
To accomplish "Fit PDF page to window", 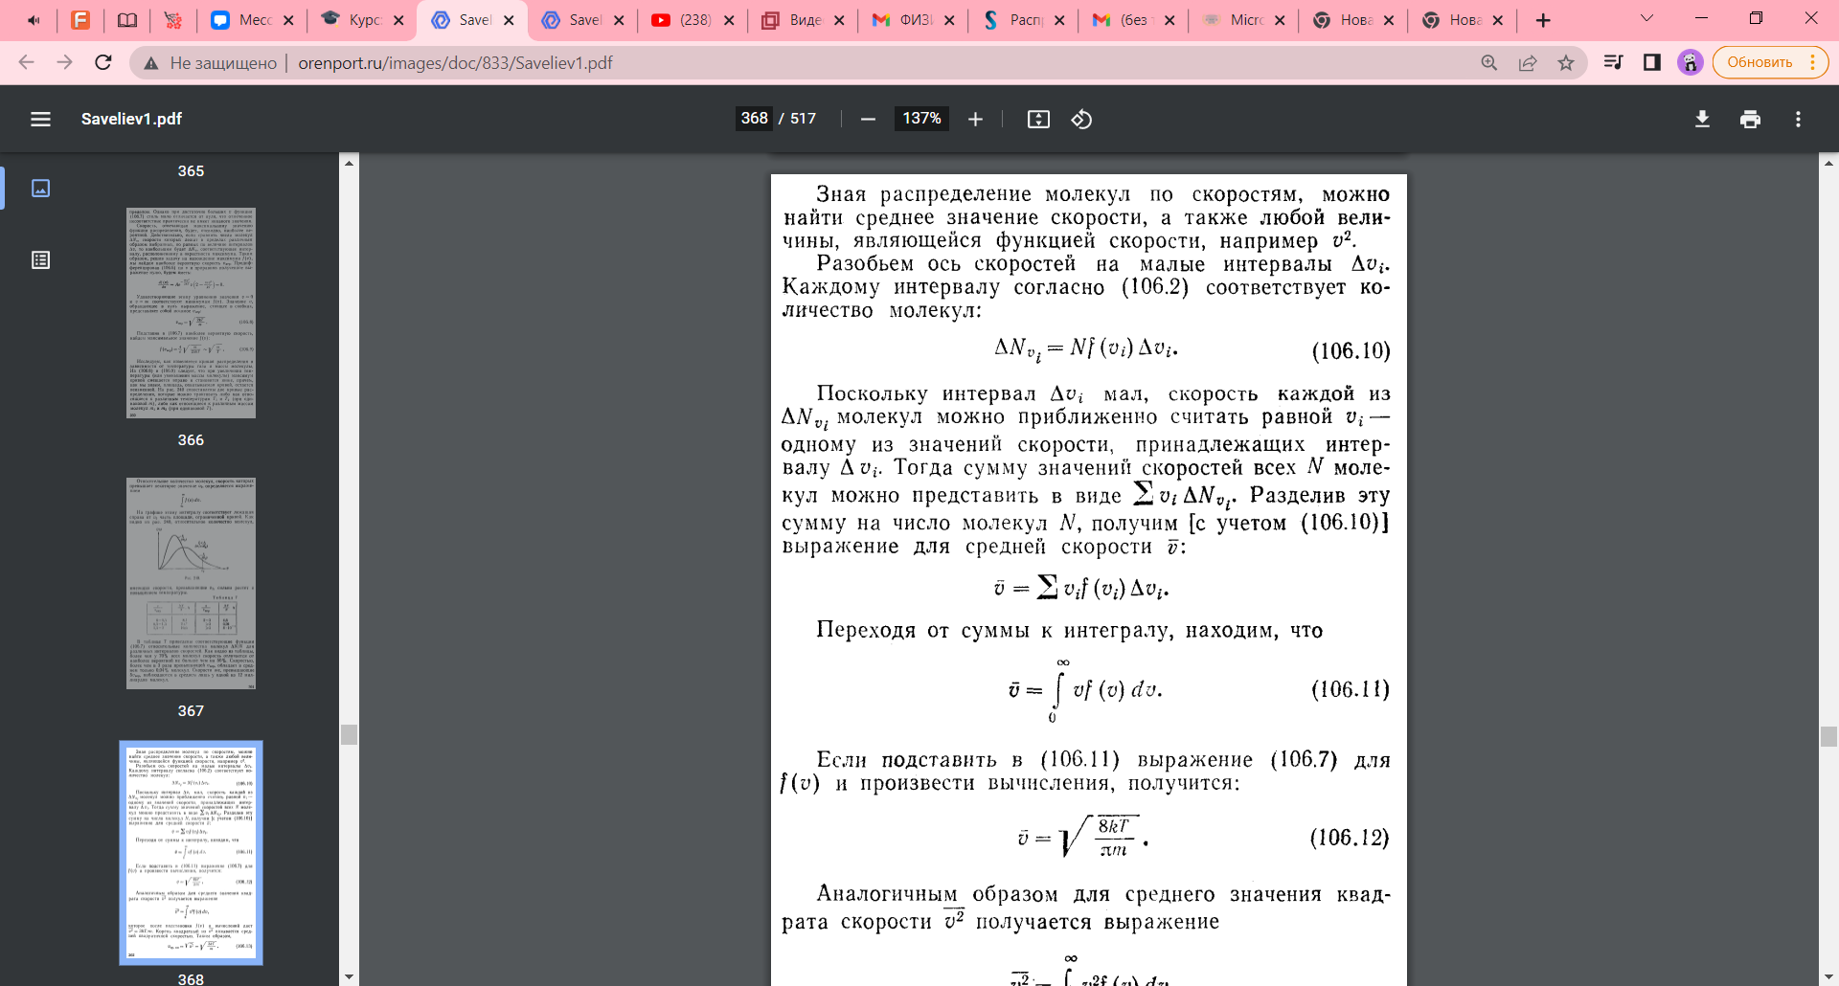I will pyautogui.click(x=1038, y=119).
